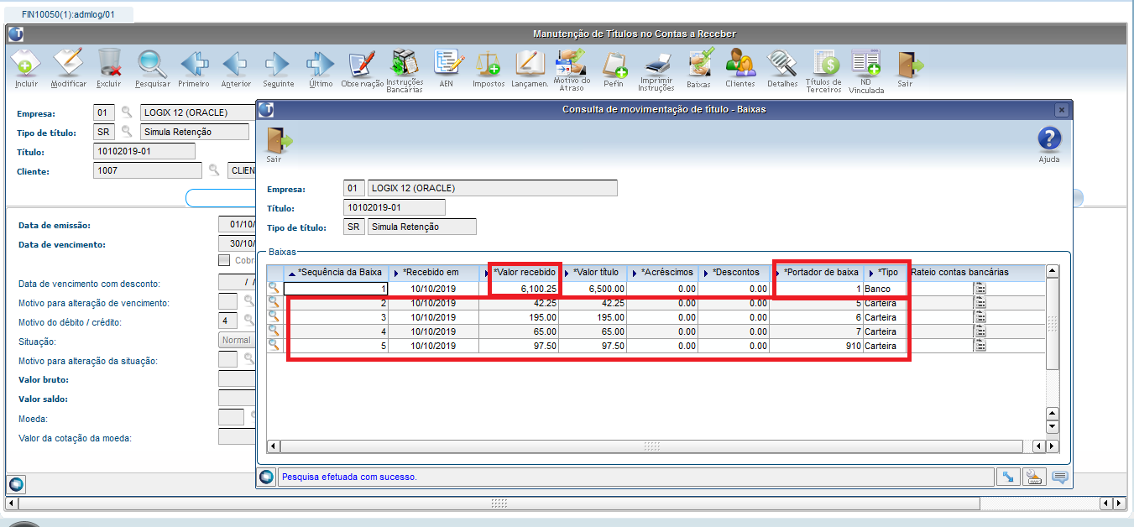Open Instruções Bancárias icon
This screenshot has width=1134, height=527.
tap(405, 64)
